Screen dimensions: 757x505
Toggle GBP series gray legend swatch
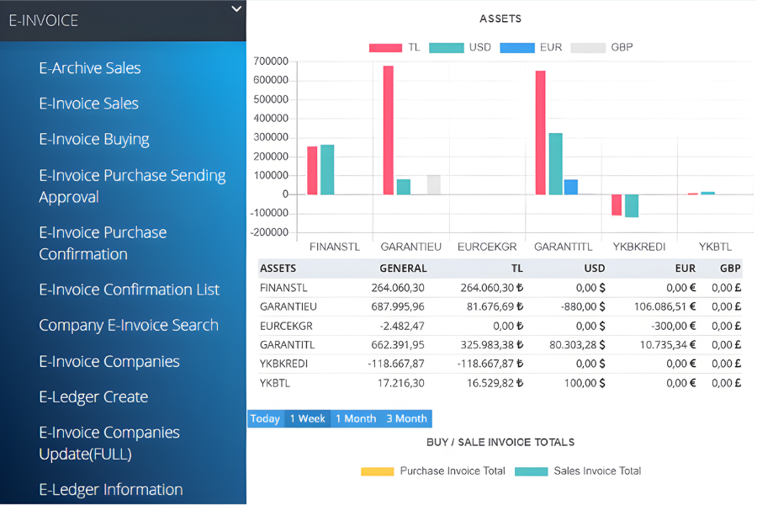point(587,48)
